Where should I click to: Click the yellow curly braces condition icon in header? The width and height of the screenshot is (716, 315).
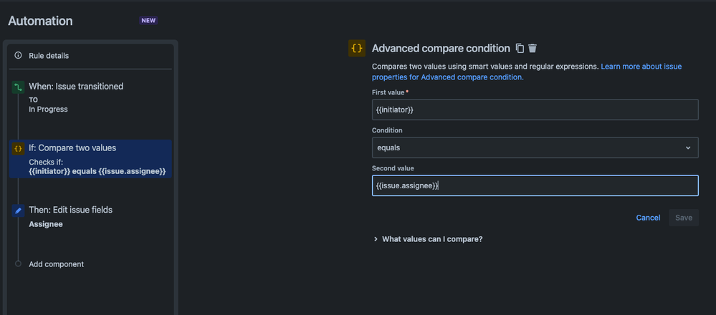pyautogui.click(x=356, y=49)
